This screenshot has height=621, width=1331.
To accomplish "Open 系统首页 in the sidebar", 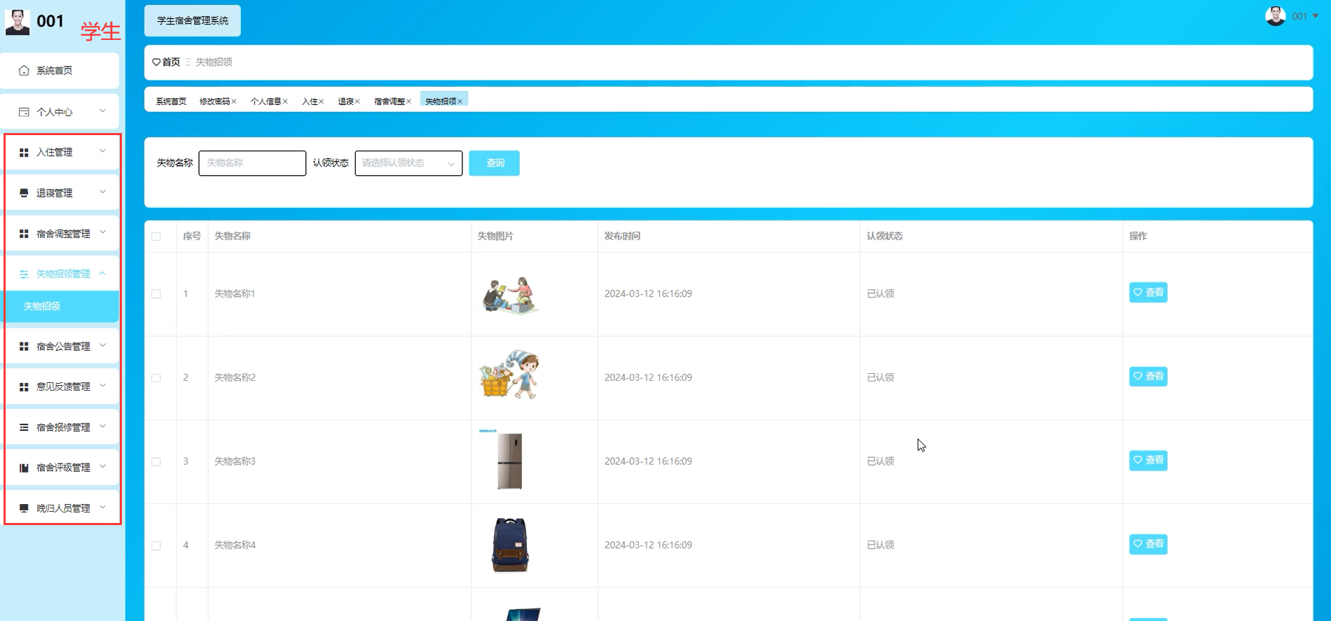I will click(x=60, y=71).
